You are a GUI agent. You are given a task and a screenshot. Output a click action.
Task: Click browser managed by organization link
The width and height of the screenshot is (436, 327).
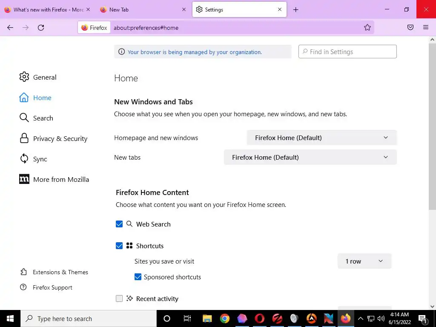(195, 52)
